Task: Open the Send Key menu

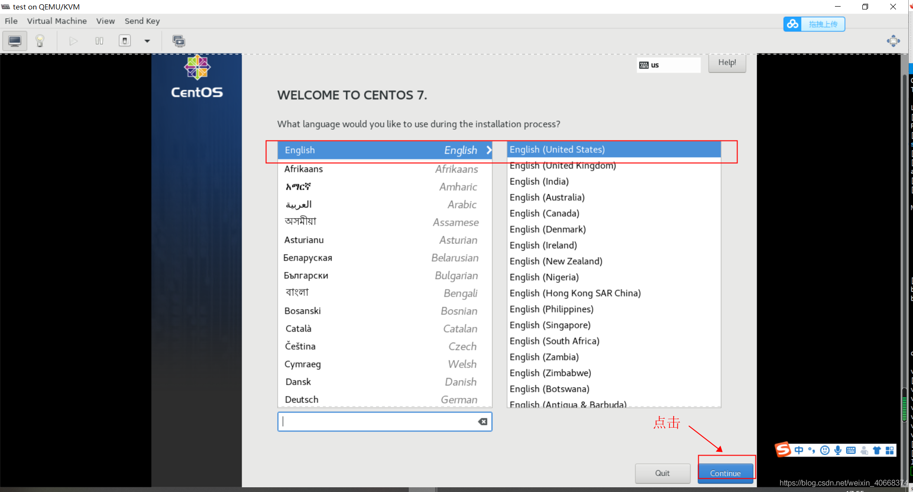Action: pyautogui.click(x=142, y=21)
